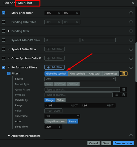
Task: Collapse the Algorithm Parameters section arrow
Action: [9, 136]
